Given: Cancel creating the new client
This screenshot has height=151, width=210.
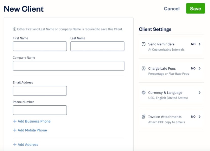Looking at the screenshot, I should coord(171,9).
